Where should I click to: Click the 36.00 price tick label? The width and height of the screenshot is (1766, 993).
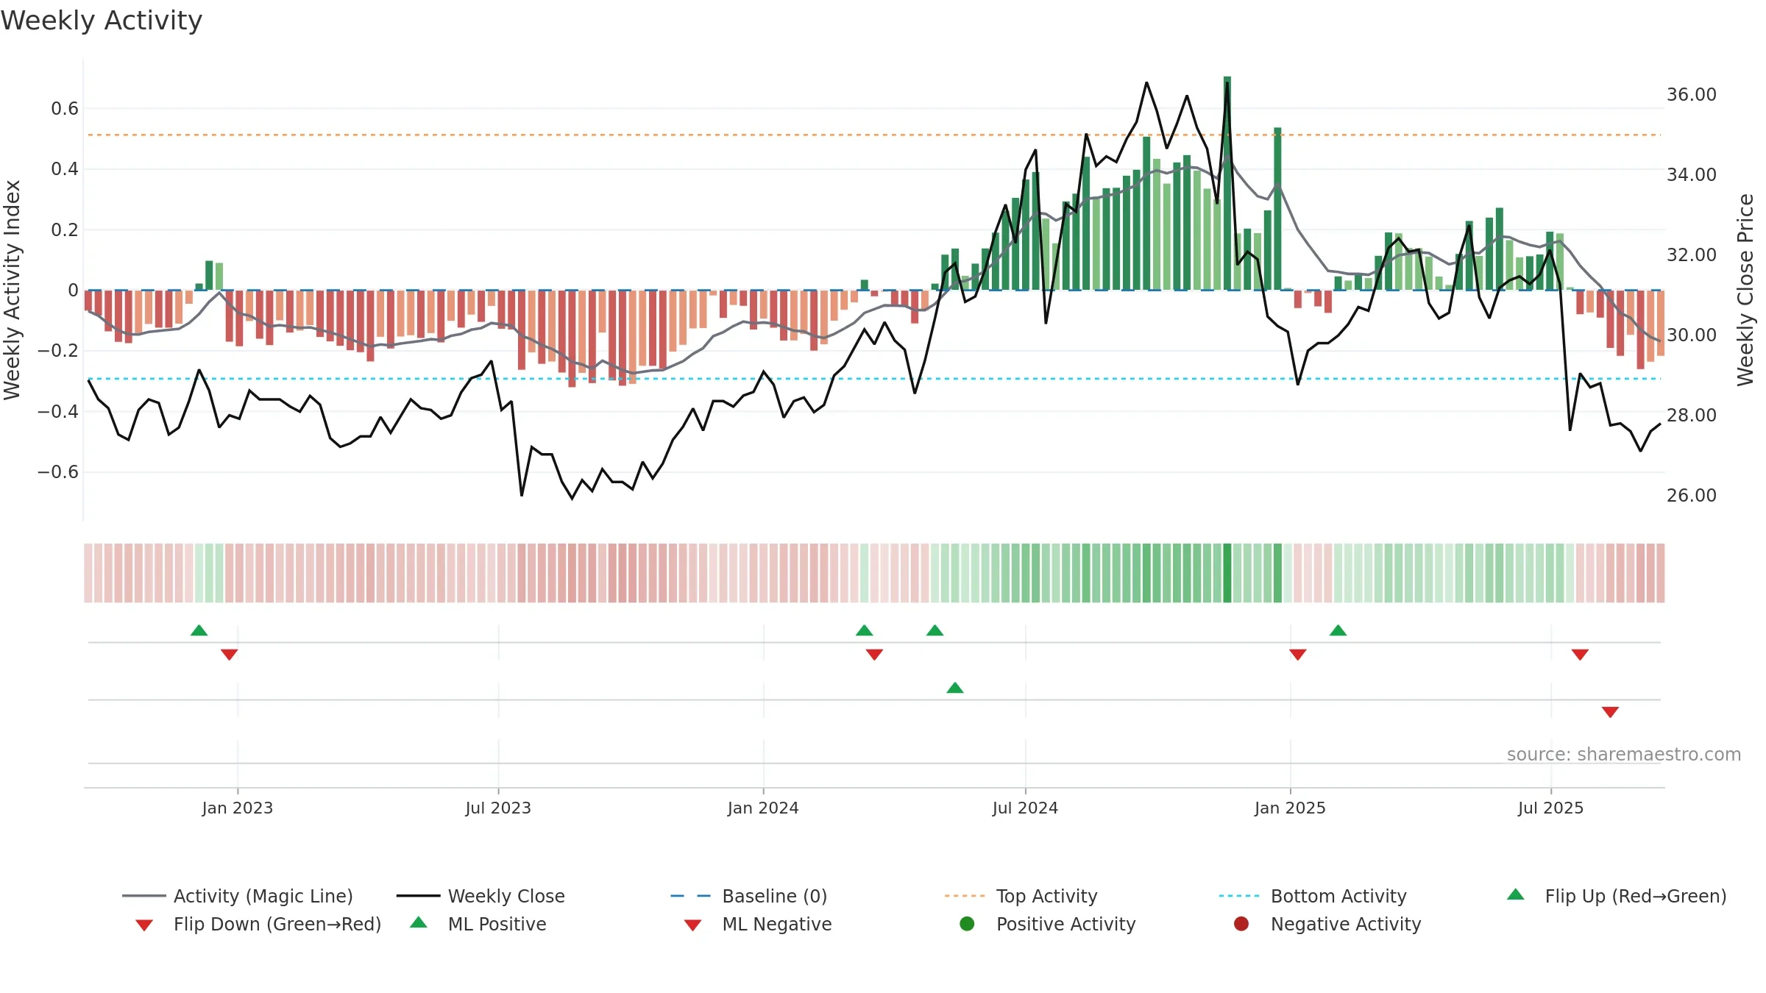[1692, 95]
